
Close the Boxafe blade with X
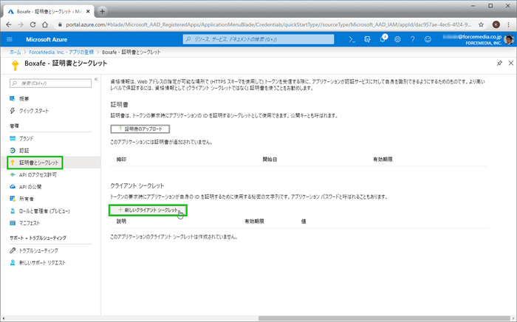point(511,63)
